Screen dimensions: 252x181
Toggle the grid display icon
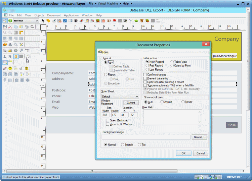pyautogui.click(x=16, y=33)
